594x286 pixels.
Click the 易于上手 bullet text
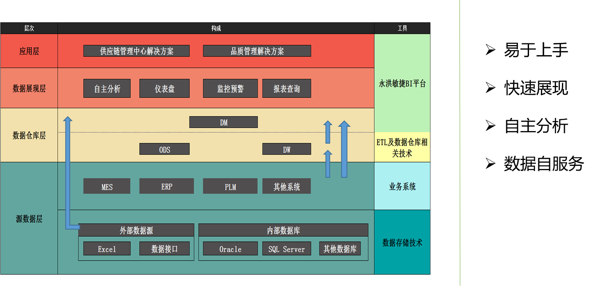(536, 50)
